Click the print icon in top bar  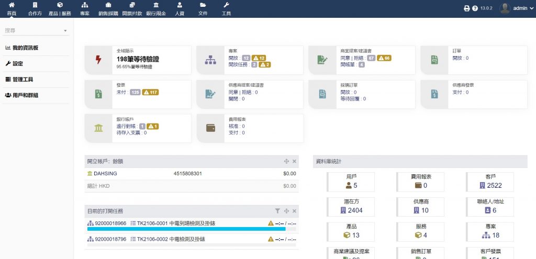click(x=467, y=8)
